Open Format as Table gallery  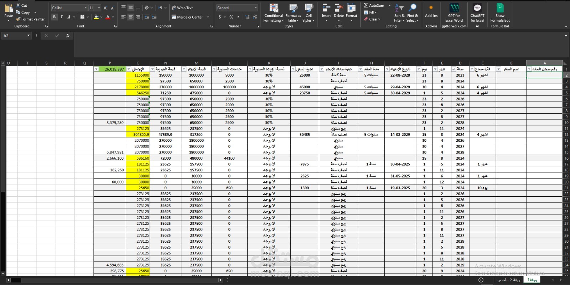pyautogui.click(x=293, y=13)
